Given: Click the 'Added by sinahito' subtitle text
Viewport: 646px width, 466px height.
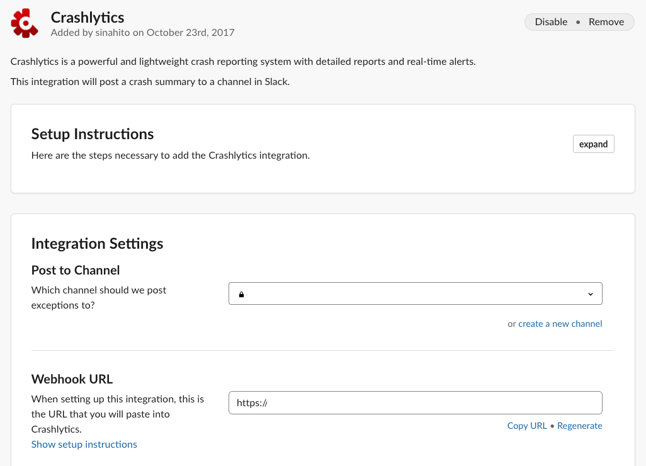Looking at the screenshot, I should click(x=142, y=32).
